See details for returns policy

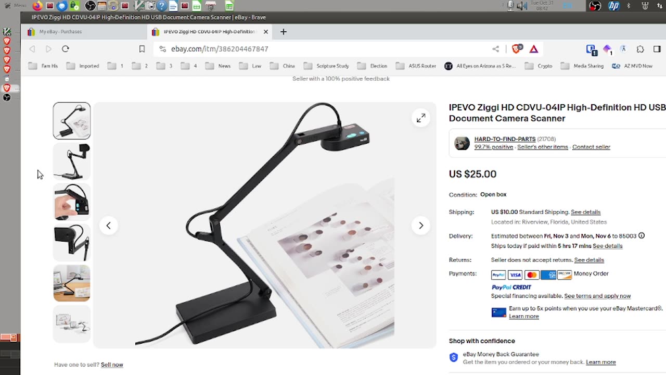(589, 260)
